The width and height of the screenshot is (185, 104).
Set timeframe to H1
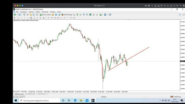coord(61,18)
